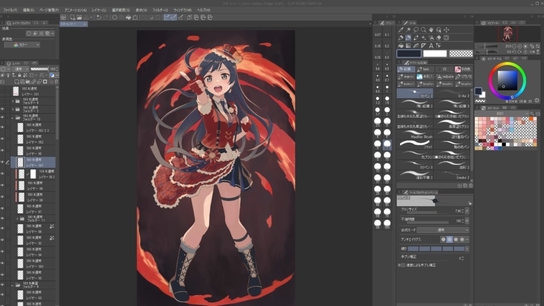Select main drawing color swatch in tool palette
Screen dimensions: 544x306
pos(409,53)
